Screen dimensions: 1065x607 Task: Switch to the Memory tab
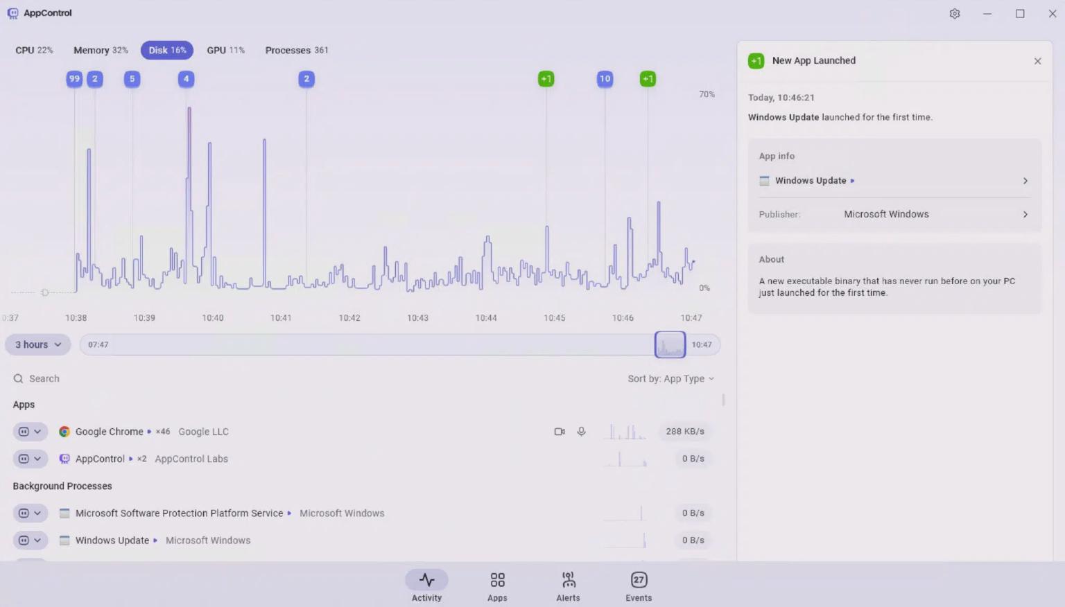pos(101,50)
